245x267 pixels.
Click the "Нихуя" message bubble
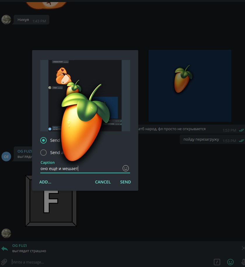(31, 20)
